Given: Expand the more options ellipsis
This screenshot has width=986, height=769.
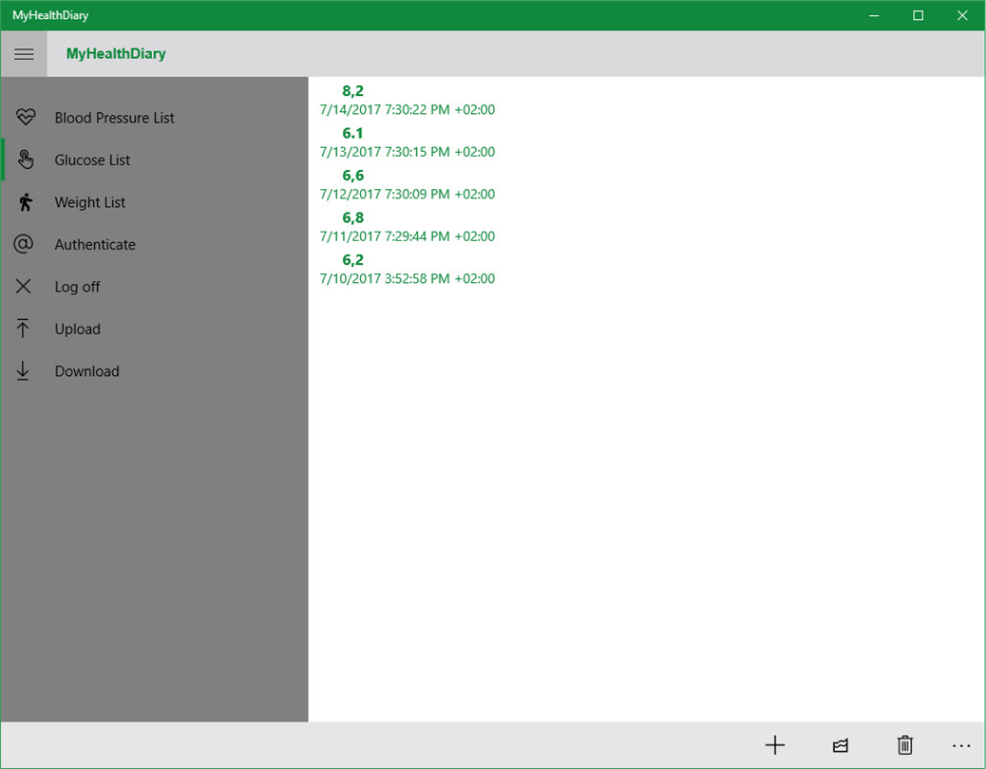Looking at the screenshot, I should pyautogui.click(x=961, y=746).
